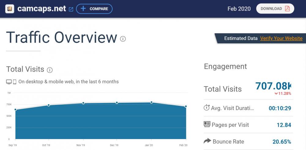The image size is (306, 150).
Task: Select the Dec '19 chart point
Action: point(117,102)
